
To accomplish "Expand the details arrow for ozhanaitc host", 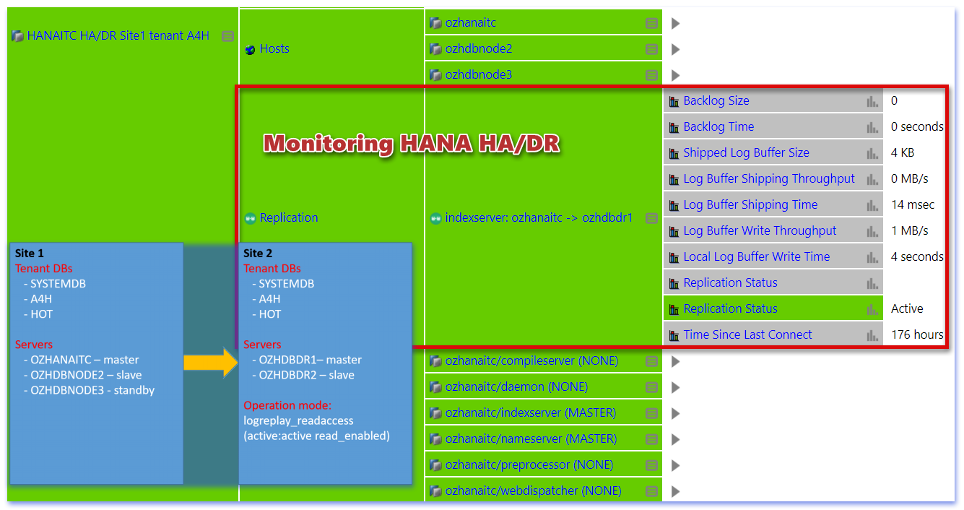I will coord(675,22).
